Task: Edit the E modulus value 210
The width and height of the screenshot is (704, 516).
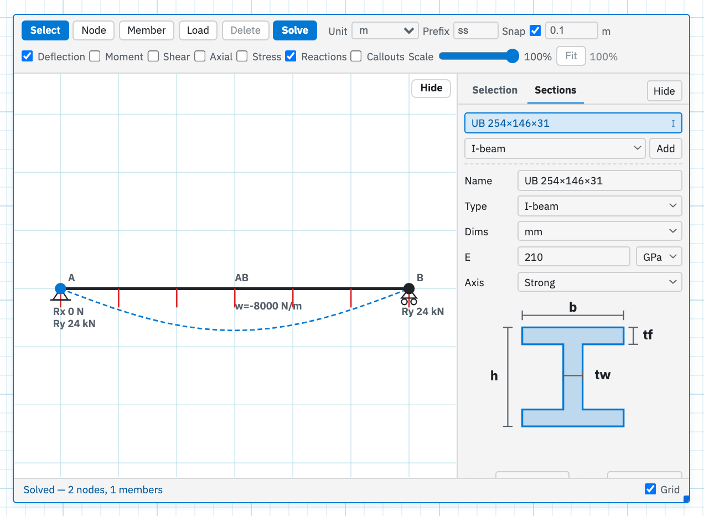Action: (x=573, y=257)
